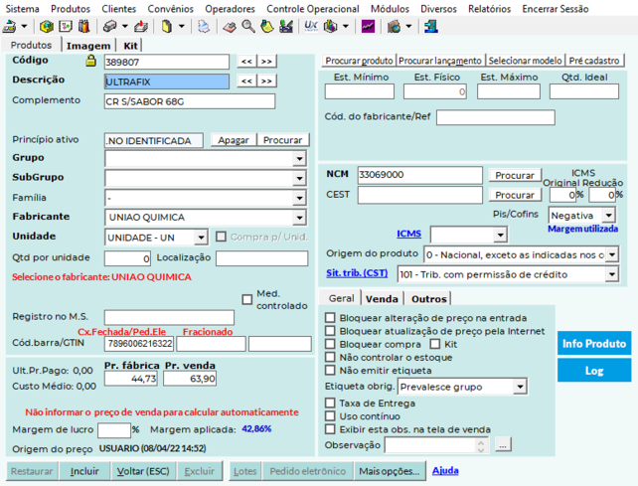Click the colored binders toolbar icon

pos(83,27)
